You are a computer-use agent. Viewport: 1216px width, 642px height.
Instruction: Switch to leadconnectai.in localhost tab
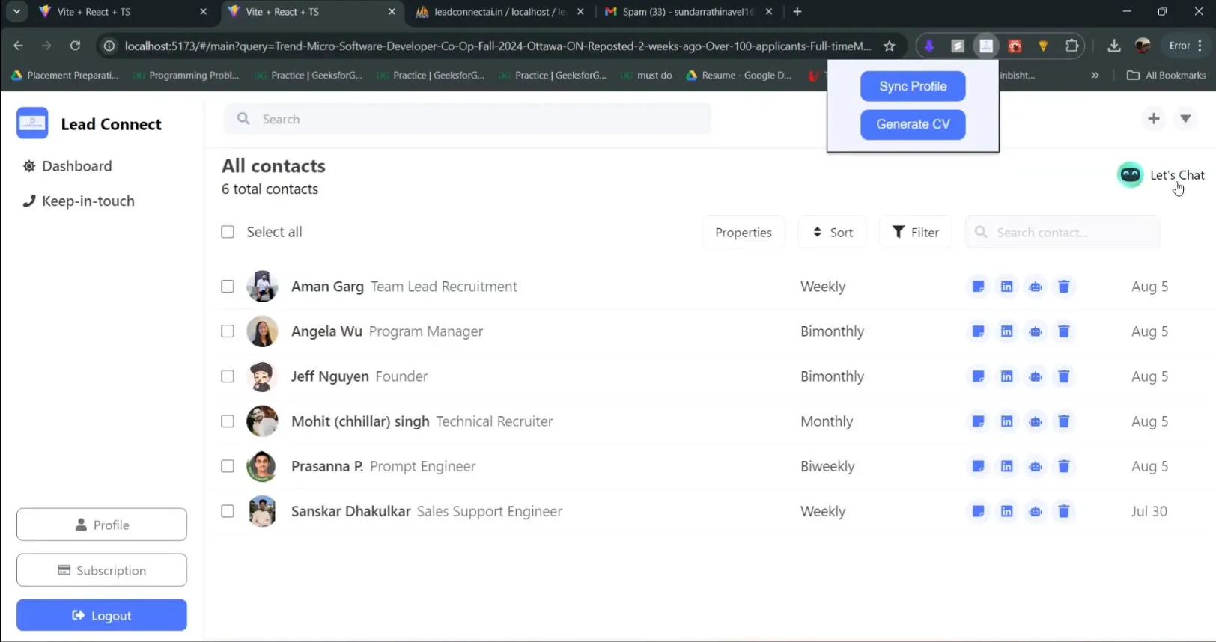click(x=500, y=12)
